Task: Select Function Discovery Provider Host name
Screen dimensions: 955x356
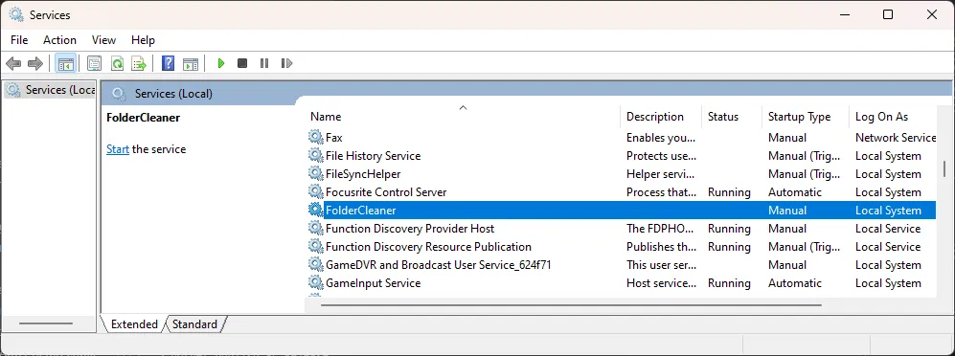Action: 410,229
